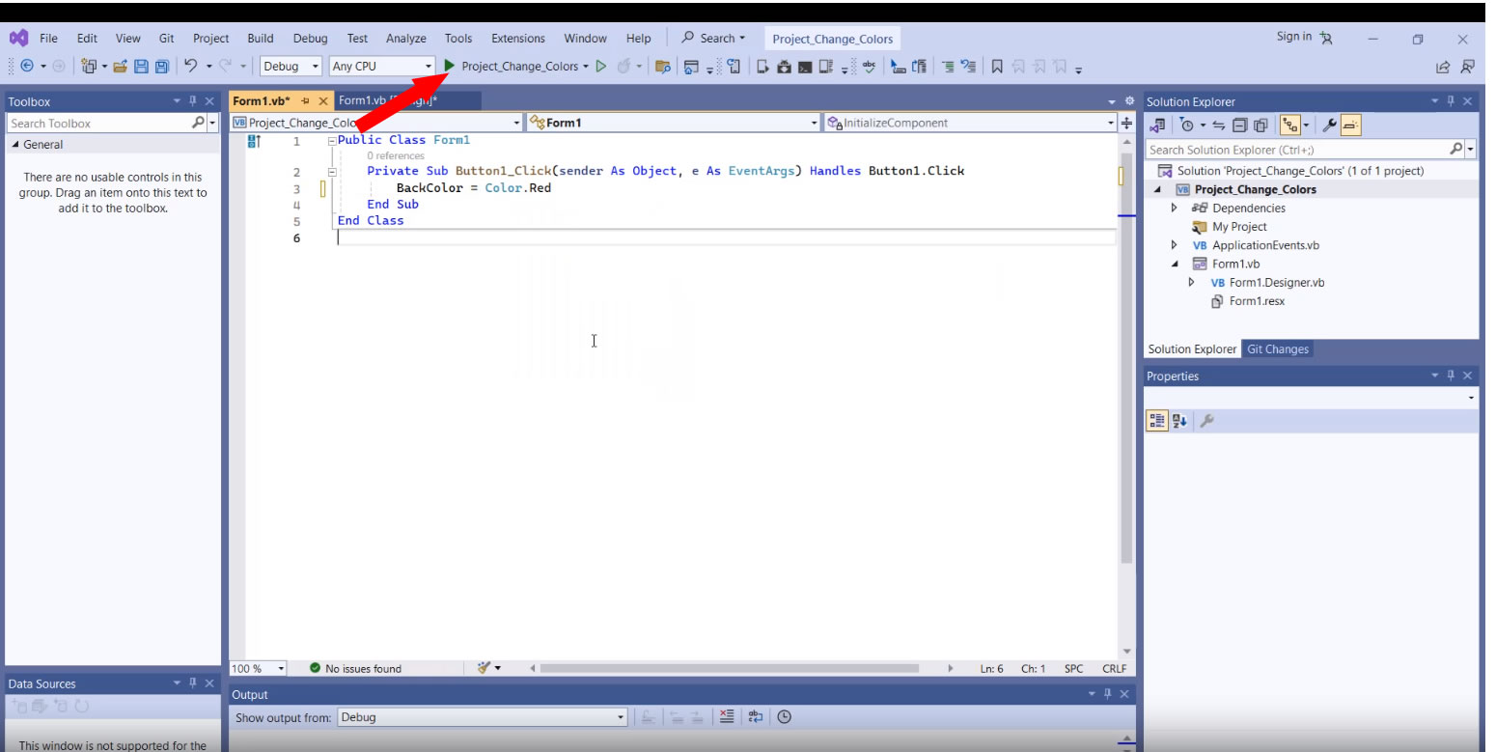The width and height of the screenshot is (1496, 752).
Task: Toggle Alphabetical sort in Properties panel
Action: click(1179, 421)
